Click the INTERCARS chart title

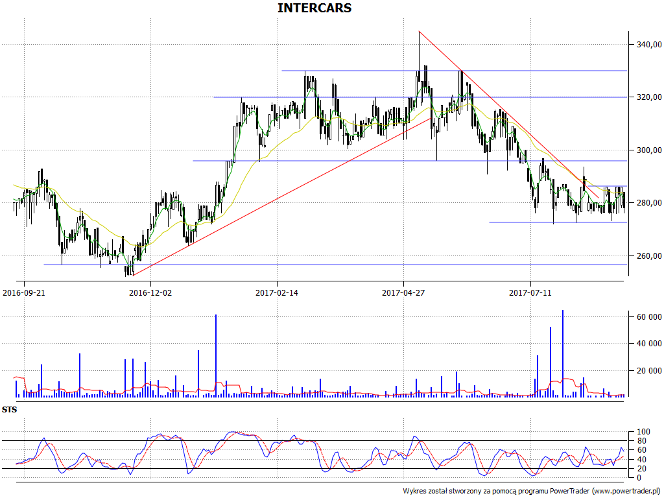point(314,8)
